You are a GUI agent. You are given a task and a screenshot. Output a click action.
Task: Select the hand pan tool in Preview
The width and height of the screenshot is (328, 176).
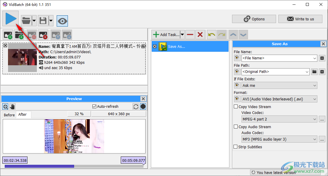pos(12,107)
